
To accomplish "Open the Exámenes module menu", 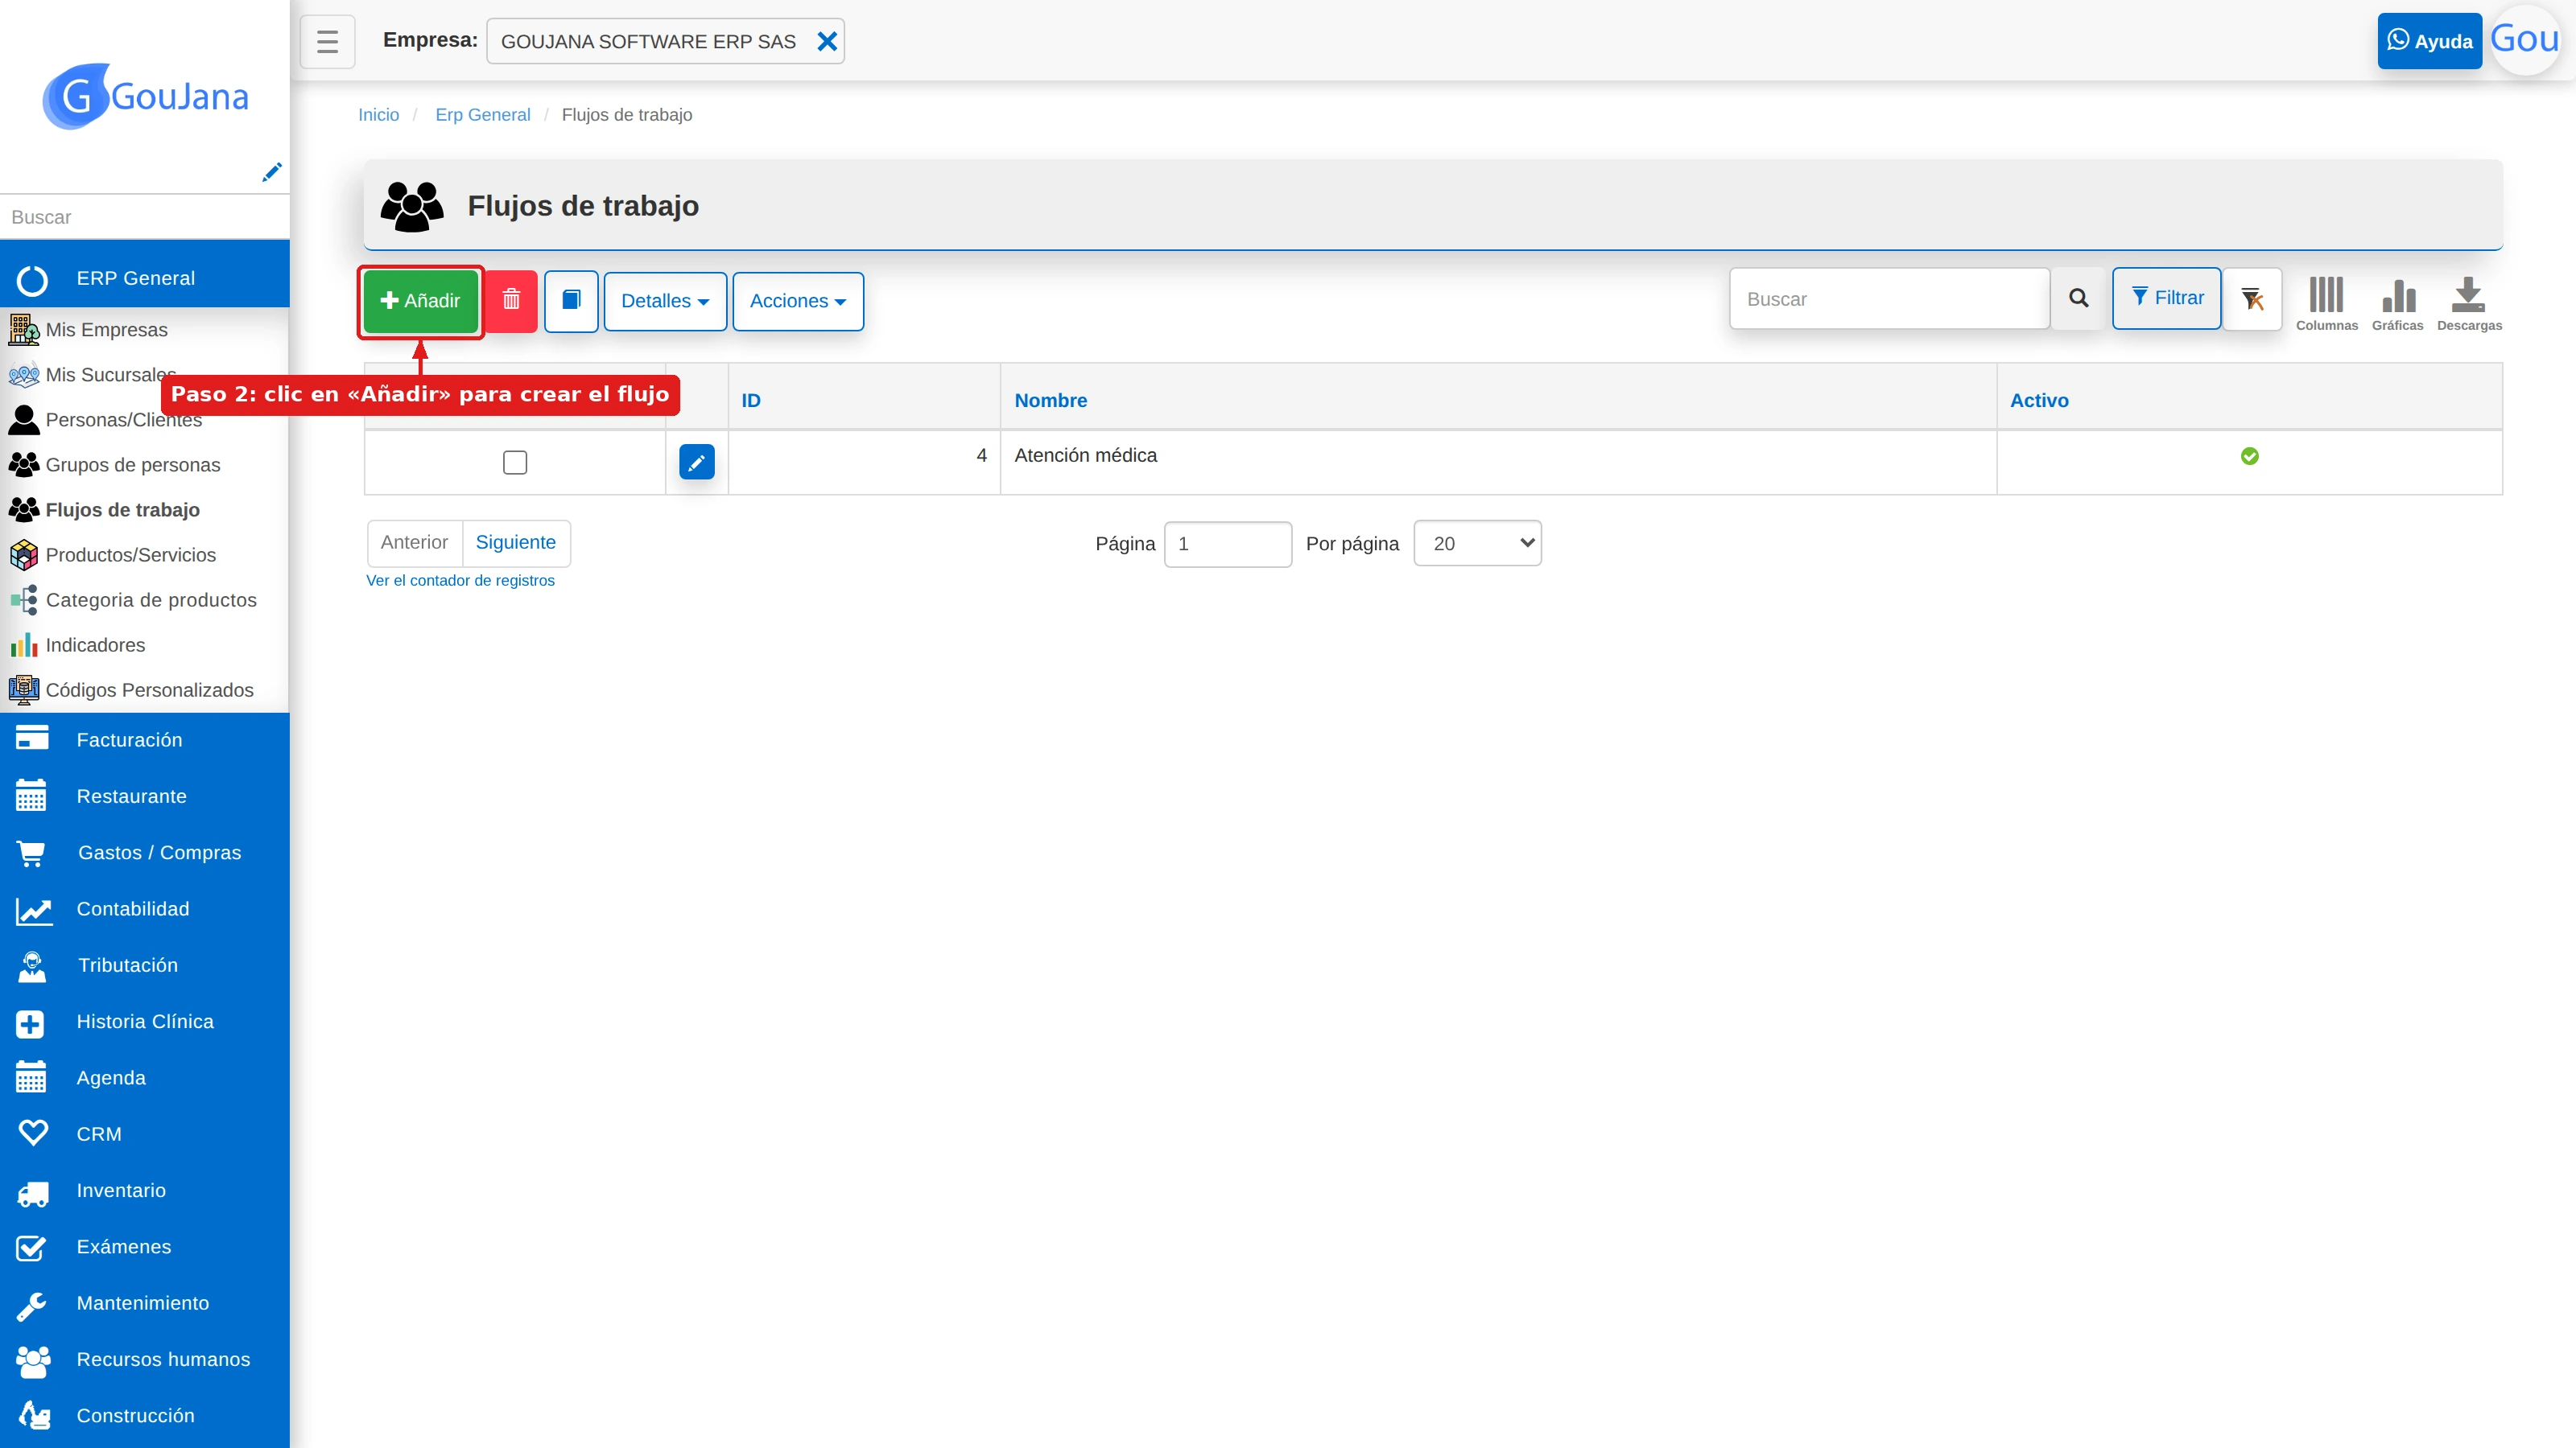I will (x=145, y=1246).
